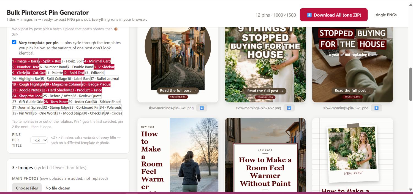
Task: Click filename slow-mornings-pin-3-v1.png
Action: 171,108
